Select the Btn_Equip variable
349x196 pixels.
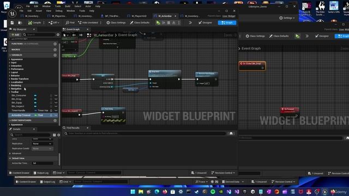pos(17,103)
